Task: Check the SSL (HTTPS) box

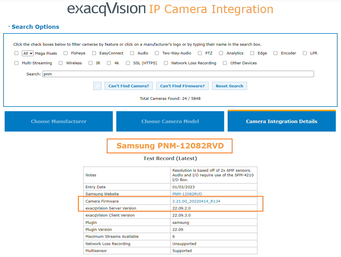Action: click(128, 63)
